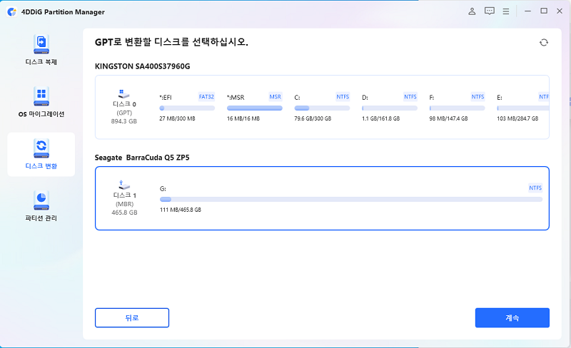Click the (GPT) label under 디스크 0
This screenshot has height=348, width=571.
tap(124, 113)
